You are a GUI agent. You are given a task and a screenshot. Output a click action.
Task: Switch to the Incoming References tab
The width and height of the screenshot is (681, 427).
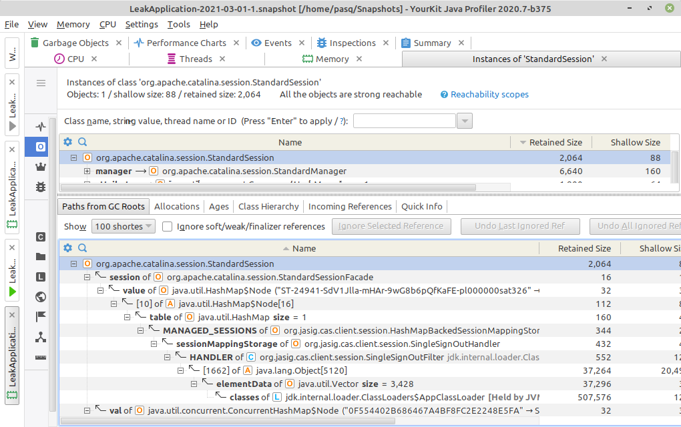(350, 206)
